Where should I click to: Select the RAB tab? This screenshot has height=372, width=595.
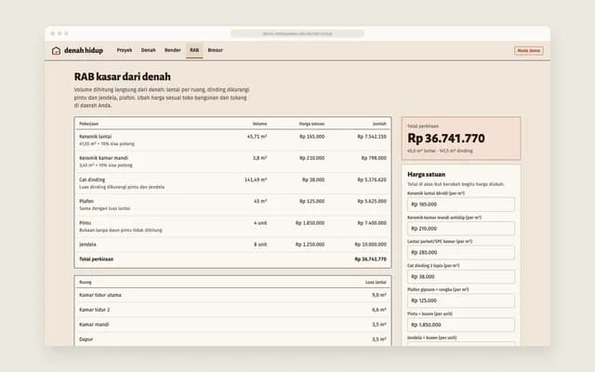tap(194, 50)
